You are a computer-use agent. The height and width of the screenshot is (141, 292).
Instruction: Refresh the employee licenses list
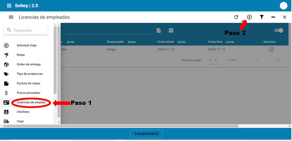tap(236, 17)
